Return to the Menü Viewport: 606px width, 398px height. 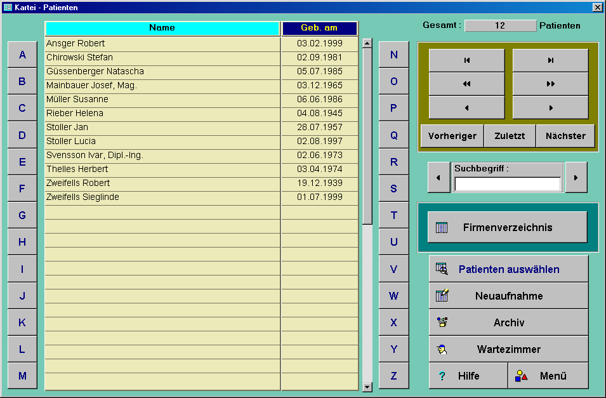click(548, 376)
